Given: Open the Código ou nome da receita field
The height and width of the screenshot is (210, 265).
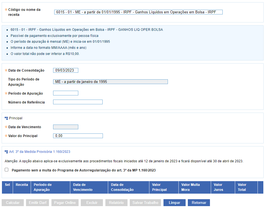Looking at the screenshot, I should point(138,12).
